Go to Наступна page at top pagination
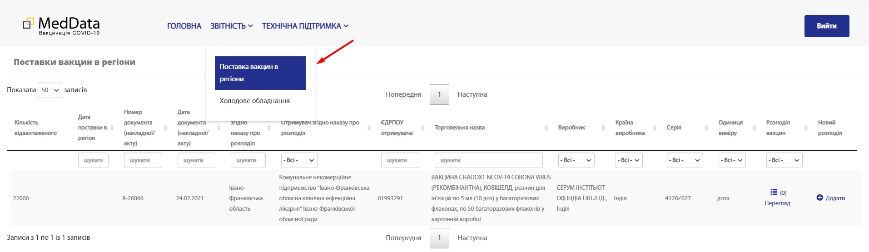 [x=472, y=94]
